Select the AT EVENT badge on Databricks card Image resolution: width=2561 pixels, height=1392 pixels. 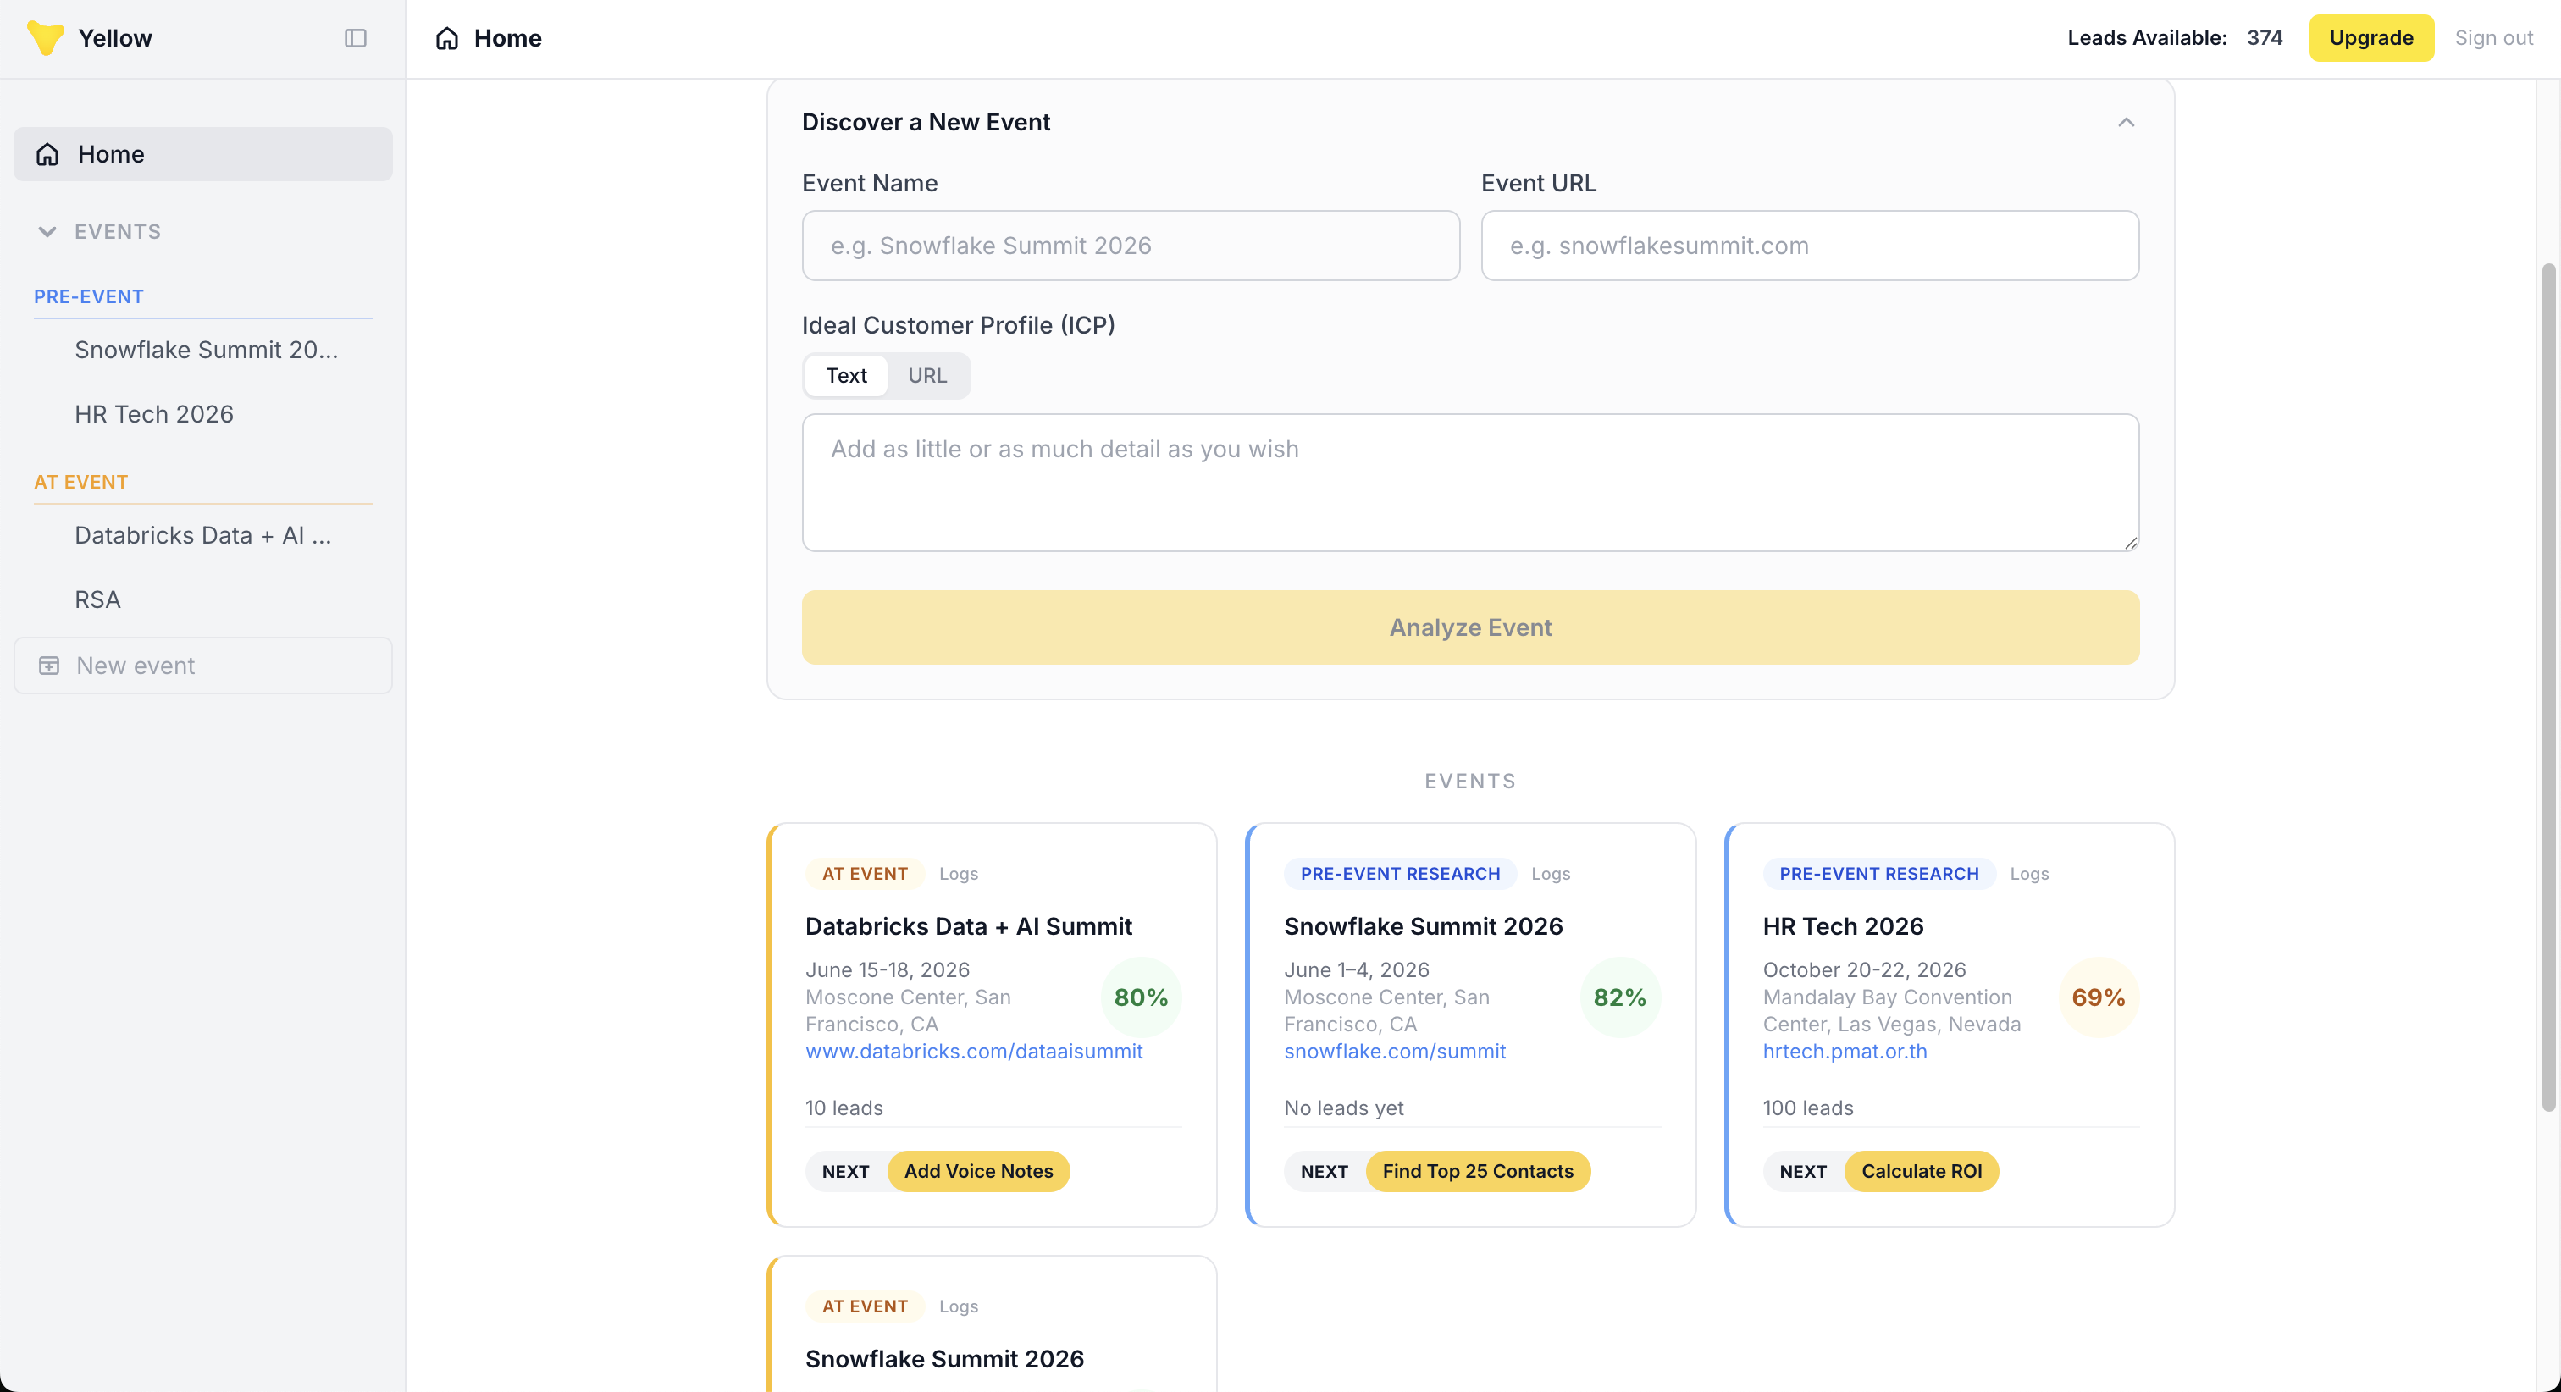click(x=863, y=873)
